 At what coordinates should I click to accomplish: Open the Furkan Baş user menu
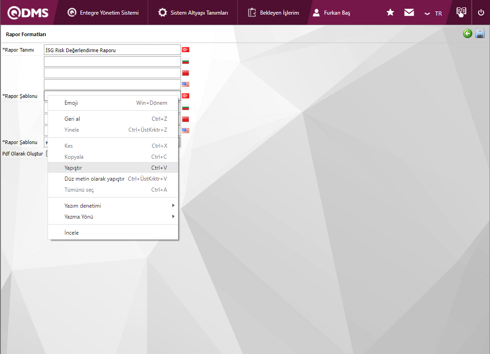click(331, 13)
